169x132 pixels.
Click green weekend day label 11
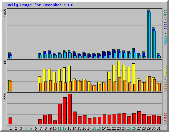click(59, 128)
